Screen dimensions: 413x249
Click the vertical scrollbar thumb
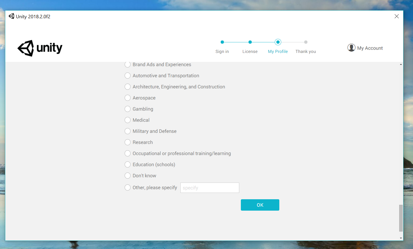click(x=401, y=218)
